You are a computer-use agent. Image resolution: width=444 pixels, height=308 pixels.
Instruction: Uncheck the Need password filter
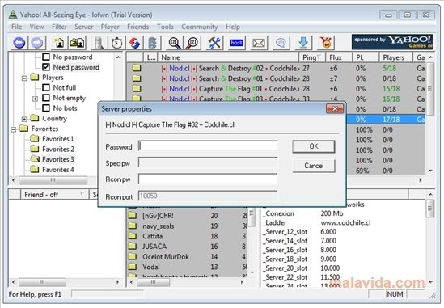coord(46,67)
